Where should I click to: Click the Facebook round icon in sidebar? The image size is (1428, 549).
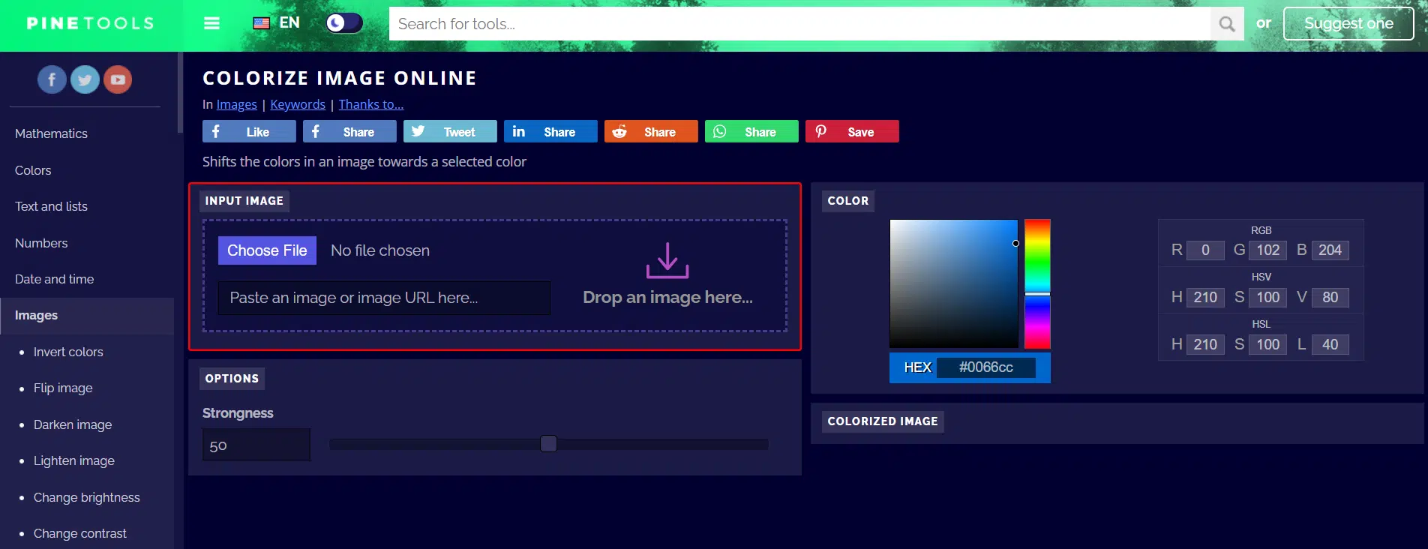tap(52, 79)
